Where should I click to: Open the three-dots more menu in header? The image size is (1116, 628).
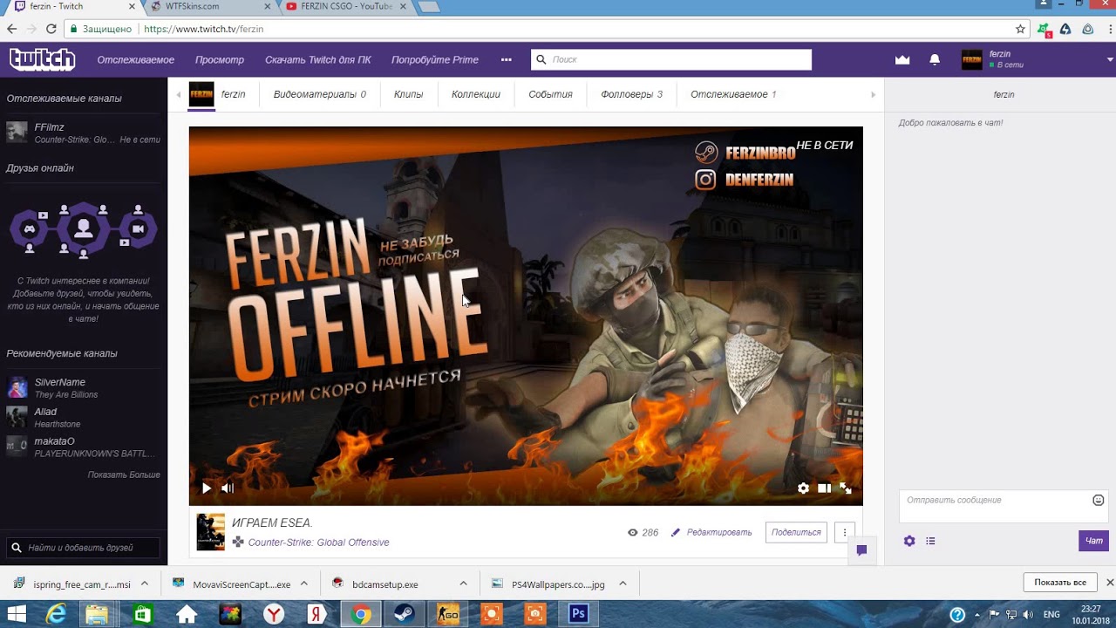click(507, 59)
